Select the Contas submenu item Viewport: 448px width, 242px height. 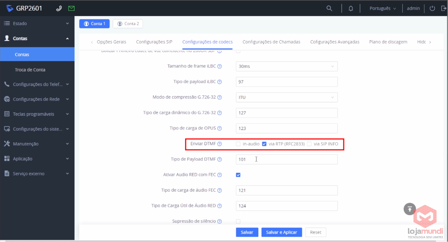coord(37,54)
